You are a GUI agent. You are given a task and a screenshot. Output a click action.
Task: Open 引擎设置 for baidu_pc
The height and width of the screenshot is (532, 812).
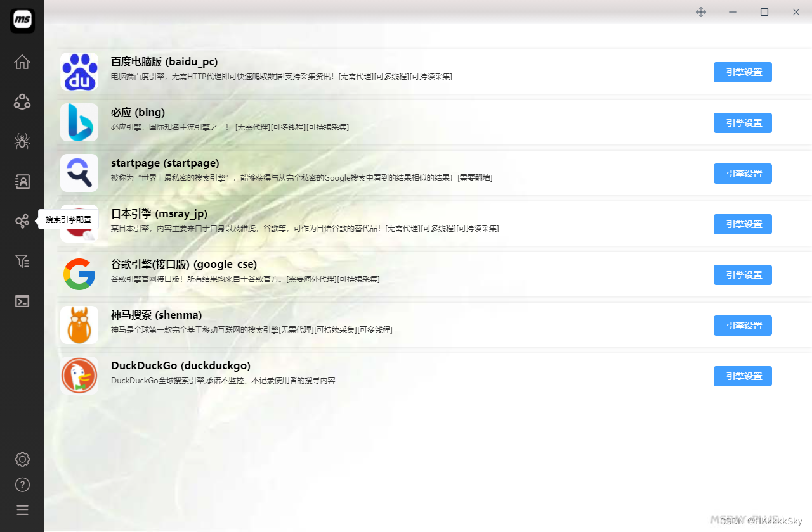(743, 72)
